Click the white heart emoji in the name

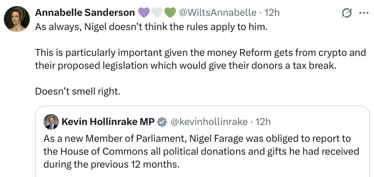(157, 13)
